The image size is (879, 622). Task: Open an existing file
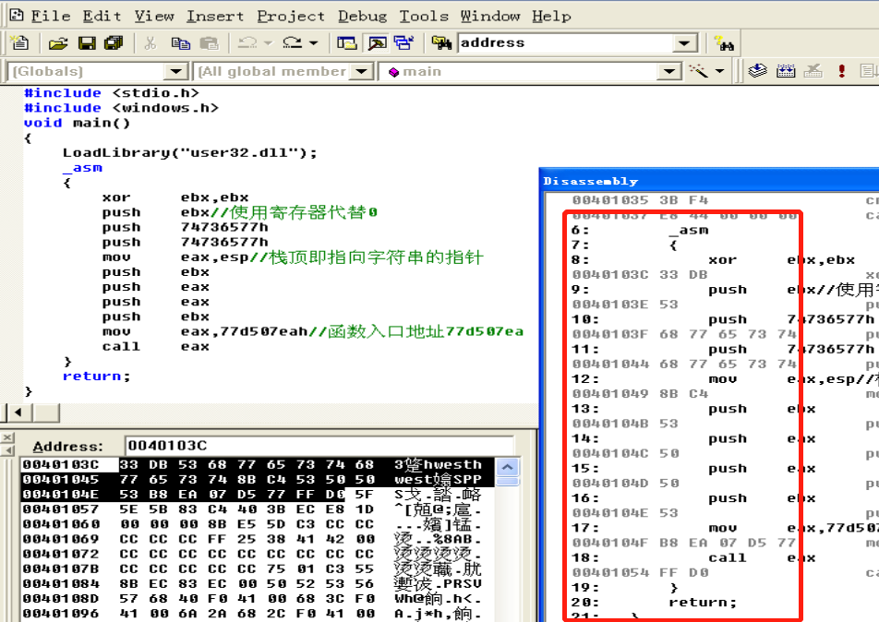pyautogui.click(x=59, y=42)
